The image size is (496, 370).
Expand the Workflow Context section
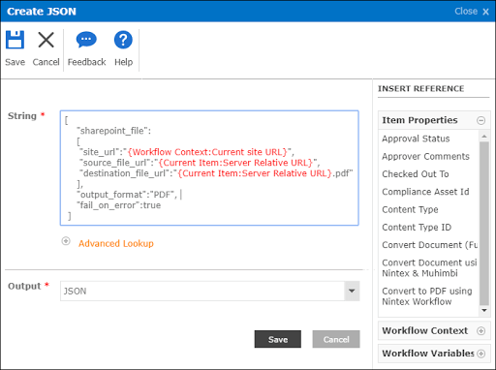480,331
